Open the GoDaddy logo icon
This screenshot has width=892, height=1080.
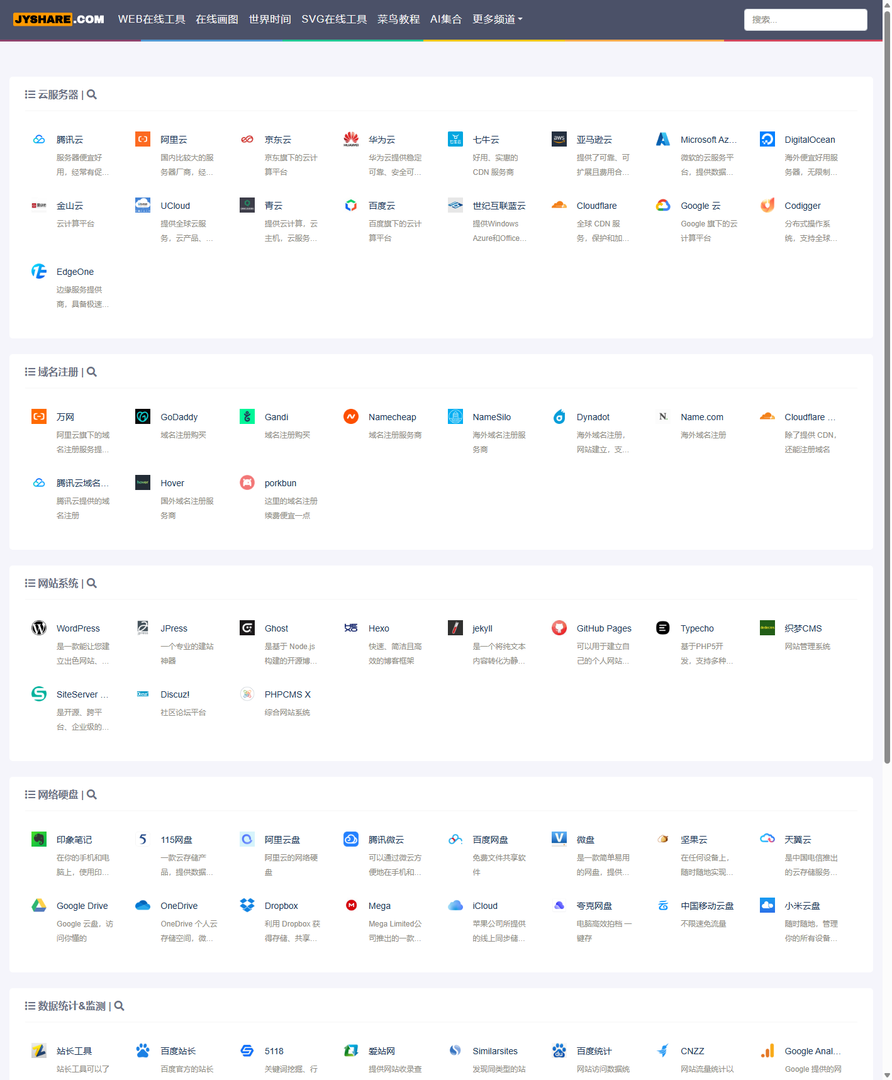143,416
